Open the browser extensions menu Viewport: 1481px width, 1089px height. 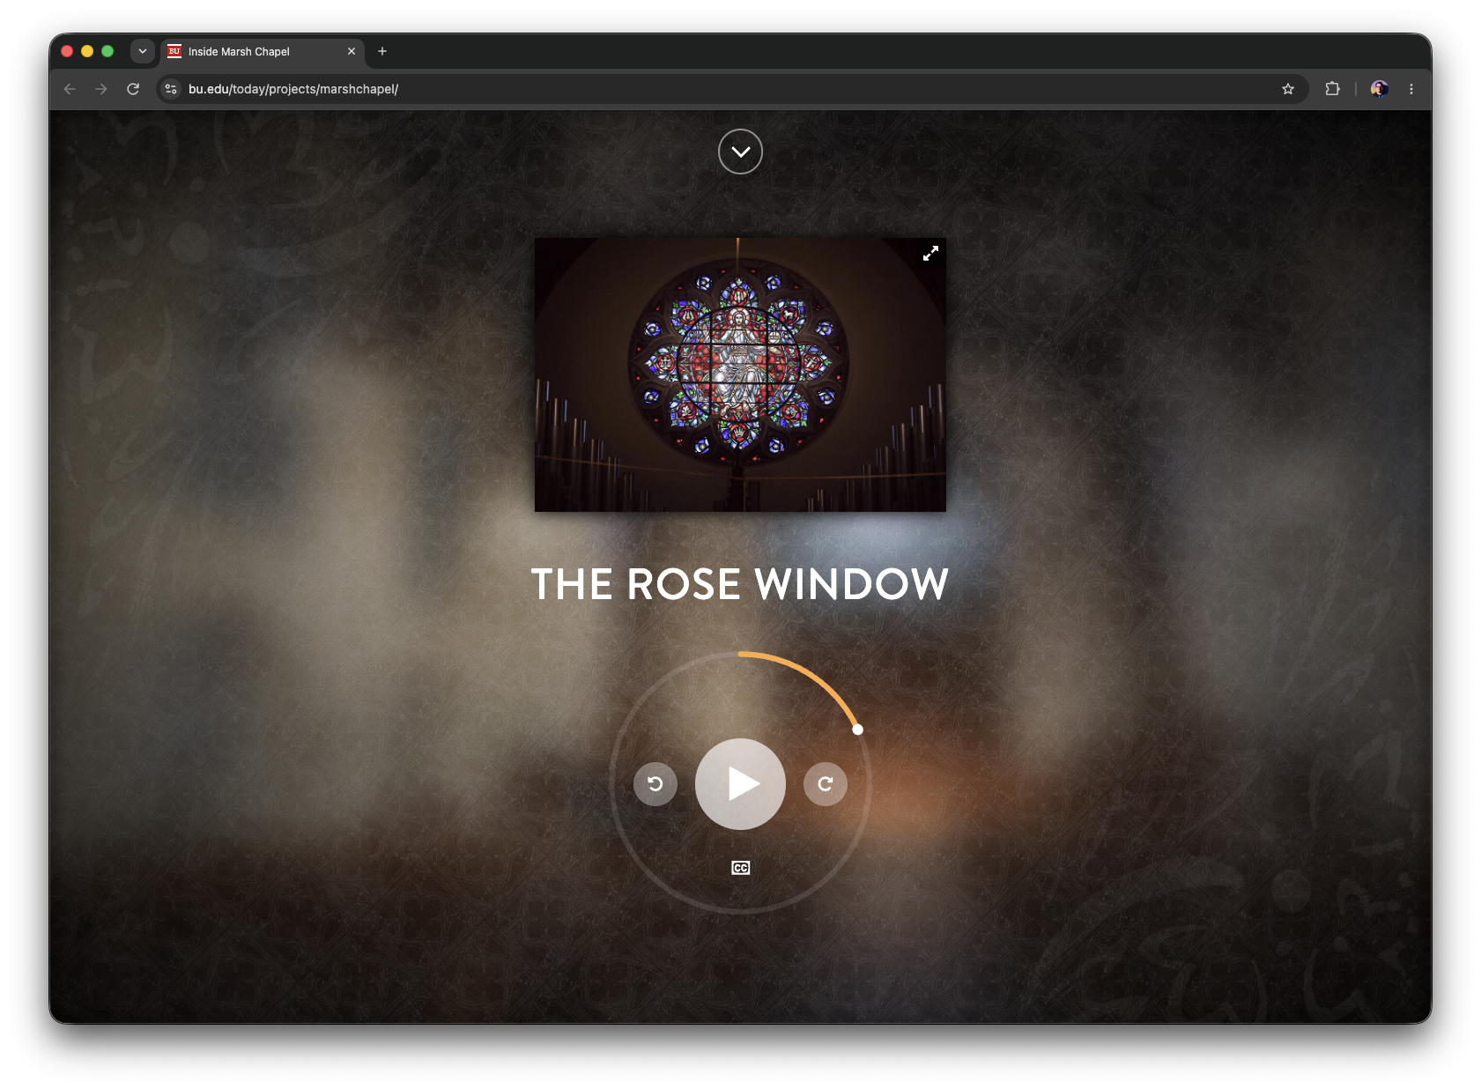[1332, 89]
